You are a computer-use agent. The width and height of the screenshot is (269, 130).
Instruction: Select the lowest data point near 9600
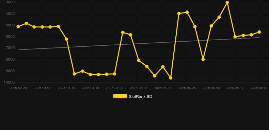[171, 78]
